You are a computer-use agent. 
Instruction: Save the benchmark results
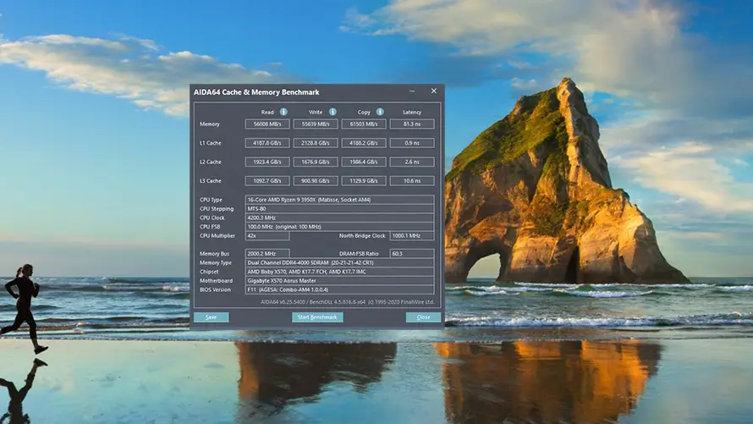212,317
